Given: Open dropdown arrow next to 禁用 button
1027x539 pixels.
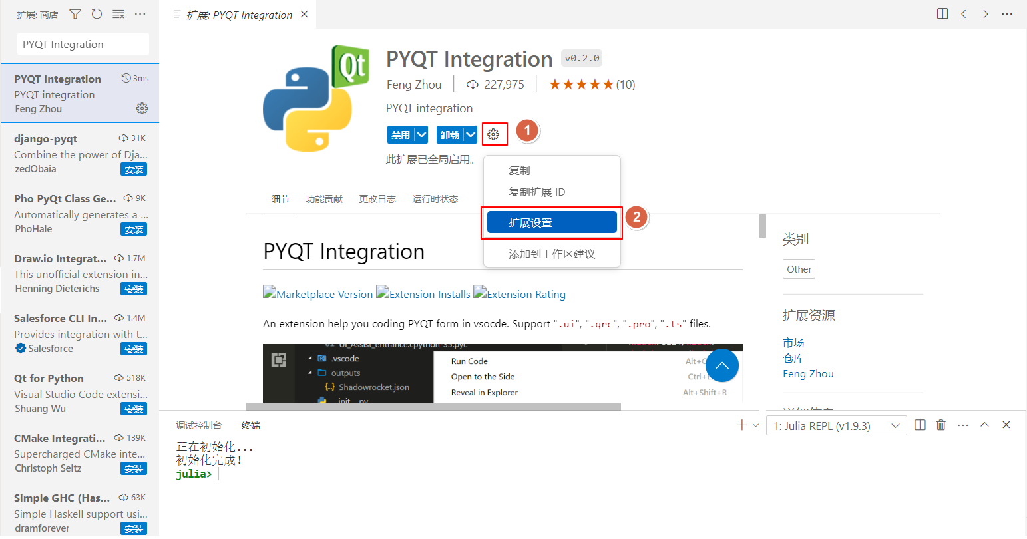Looking at the screenshot, I should pyautogui.click(x=421, y=134).
